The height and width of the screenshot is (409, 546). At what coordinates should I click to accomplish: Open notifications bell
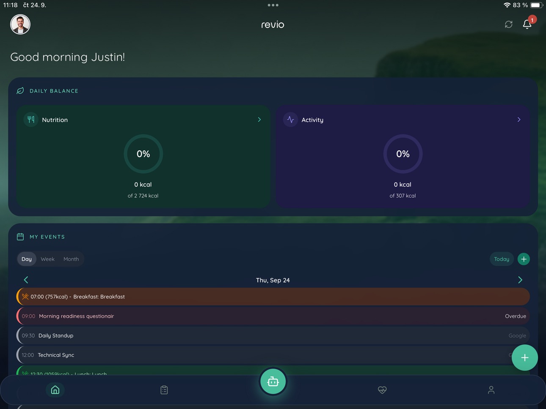527,24
